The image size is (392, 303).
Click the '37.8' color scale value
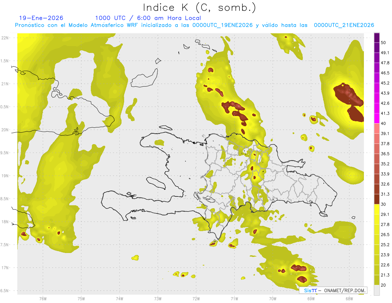tap(385, 144)
